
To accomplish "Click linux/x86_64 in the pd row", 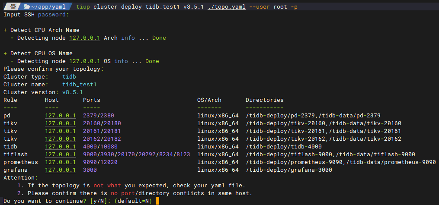I will [x=218, y=116].
